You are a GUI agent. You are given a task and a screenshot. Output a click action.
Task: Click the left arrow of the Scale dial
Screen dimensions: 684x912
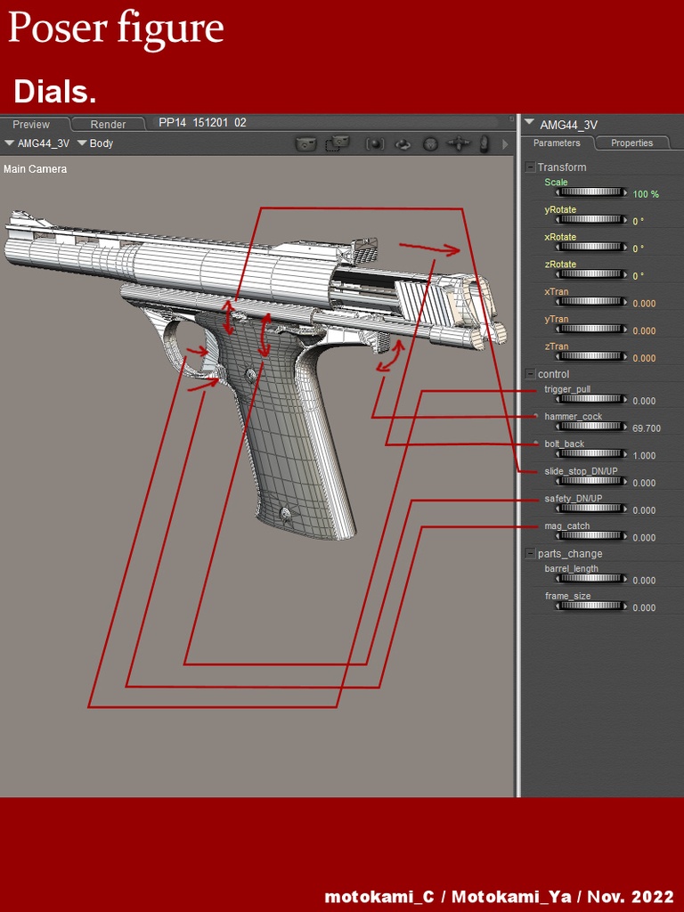558,192
